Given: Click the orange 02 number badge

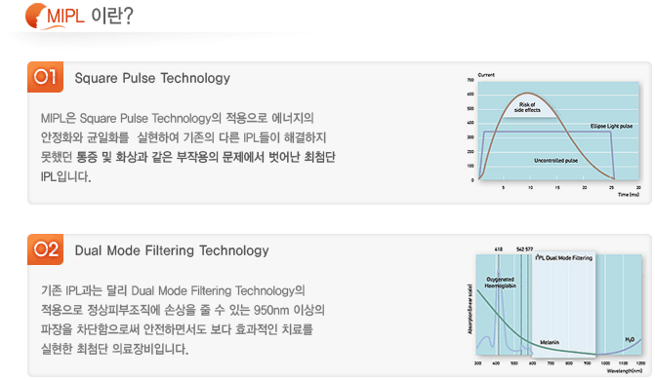Looking at the screenshot, I should pyautogui.click(x=45, y=249).
